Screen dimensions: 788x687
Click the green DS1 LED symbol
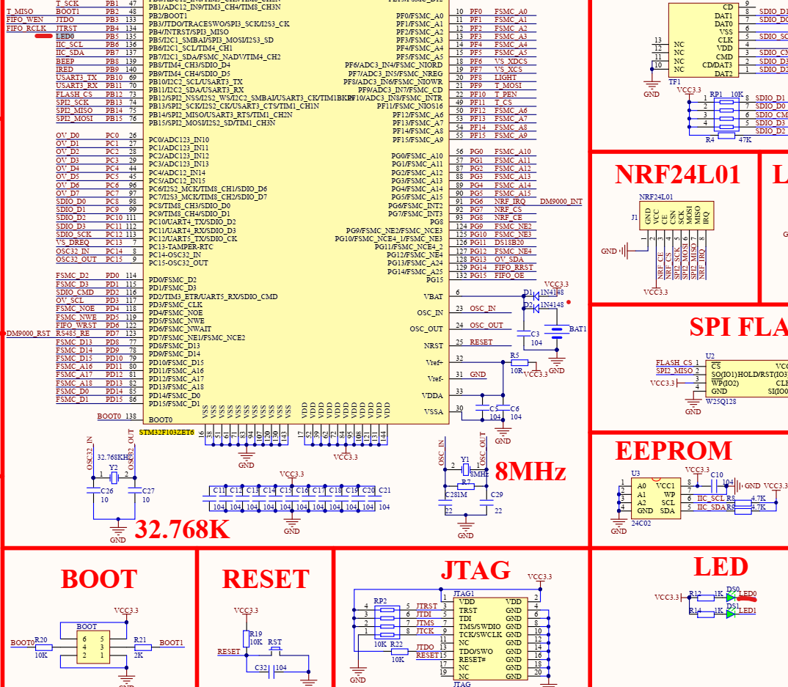coord(731,614)
